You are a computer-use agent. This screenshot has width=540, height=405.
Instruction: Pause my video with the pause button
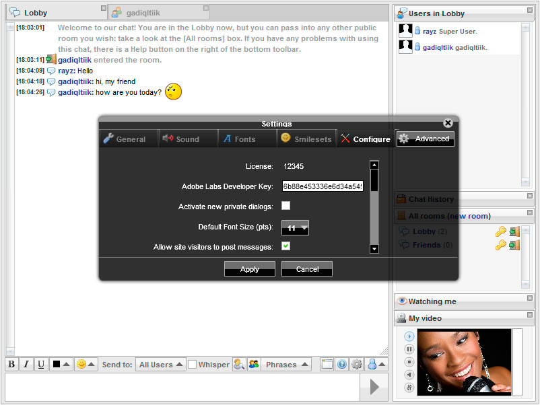tap(409, 349)
